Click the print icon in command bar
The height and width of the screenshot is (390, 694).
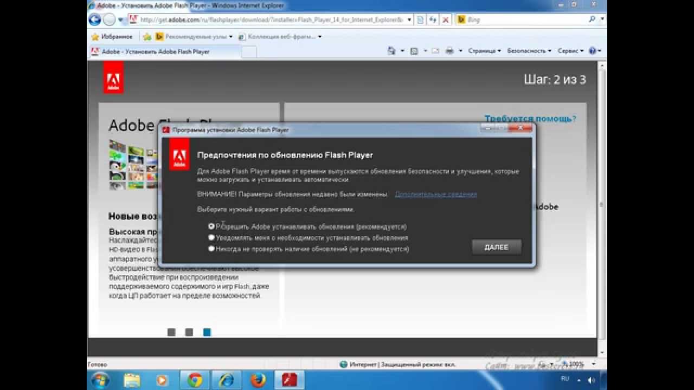pos(449,51)
